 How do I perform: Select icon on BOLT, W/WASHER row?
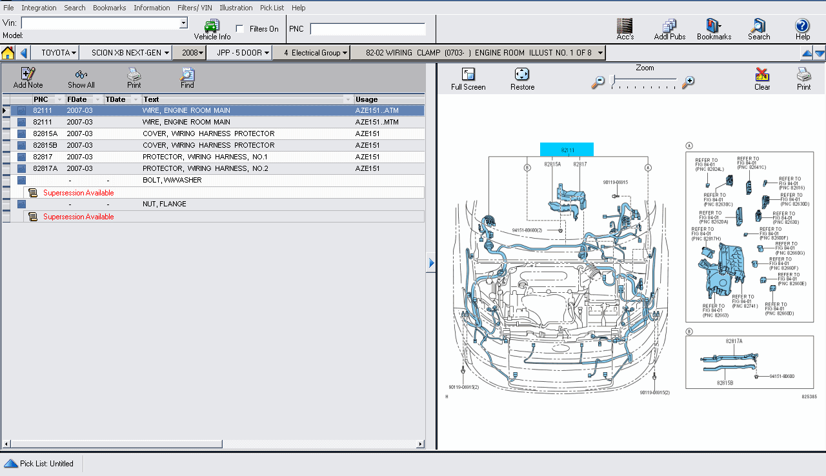click(x=21, y=180)
